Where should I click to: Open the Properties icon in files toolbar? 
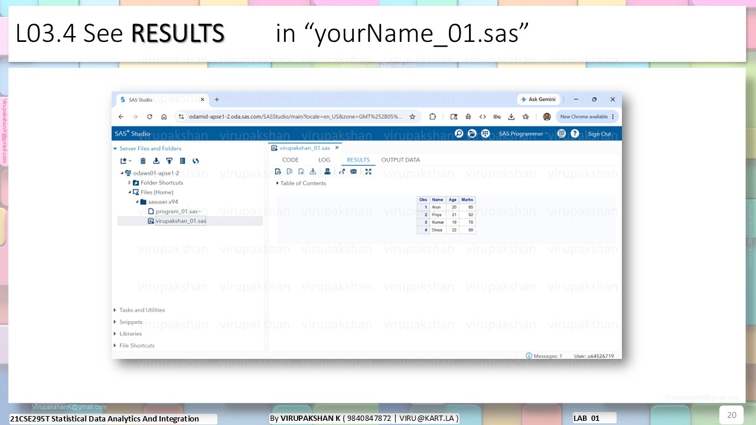coord(183,161)
